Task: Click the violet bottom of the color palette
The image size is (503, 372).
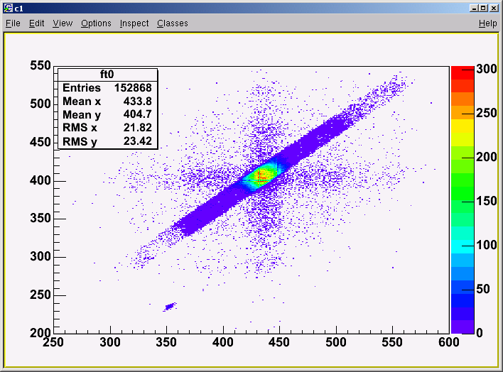Action: (x=463, y=327)
